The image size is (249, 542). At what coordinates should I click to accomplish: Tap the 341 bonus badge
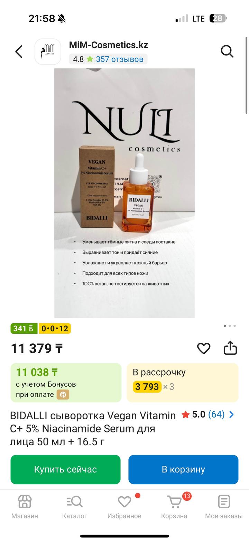[24, 329]
